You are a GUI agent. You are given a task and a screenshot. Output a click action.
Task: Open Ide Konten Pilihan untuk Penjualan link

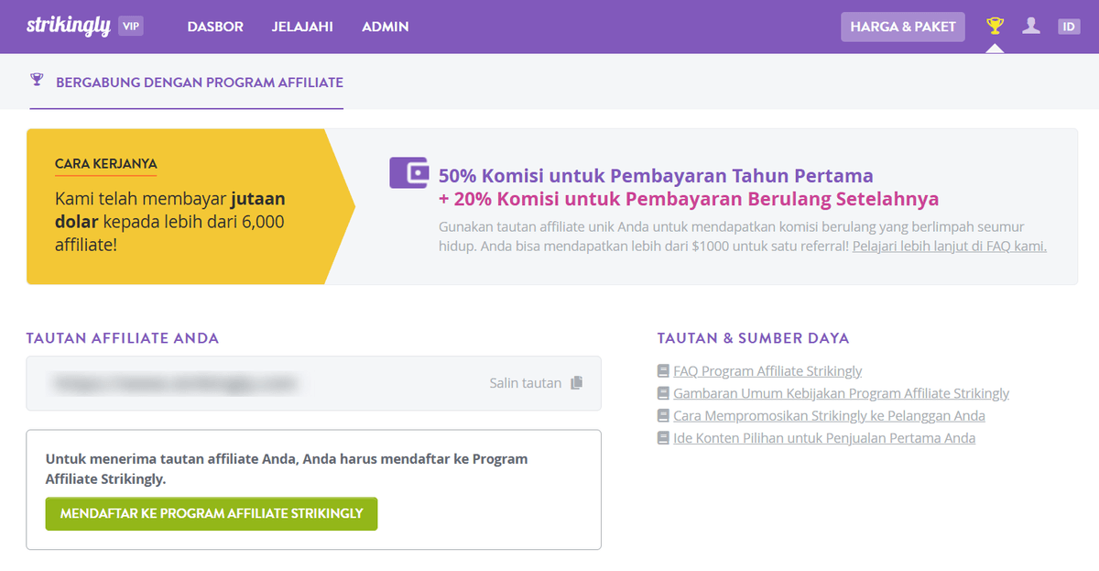[824, 438]
